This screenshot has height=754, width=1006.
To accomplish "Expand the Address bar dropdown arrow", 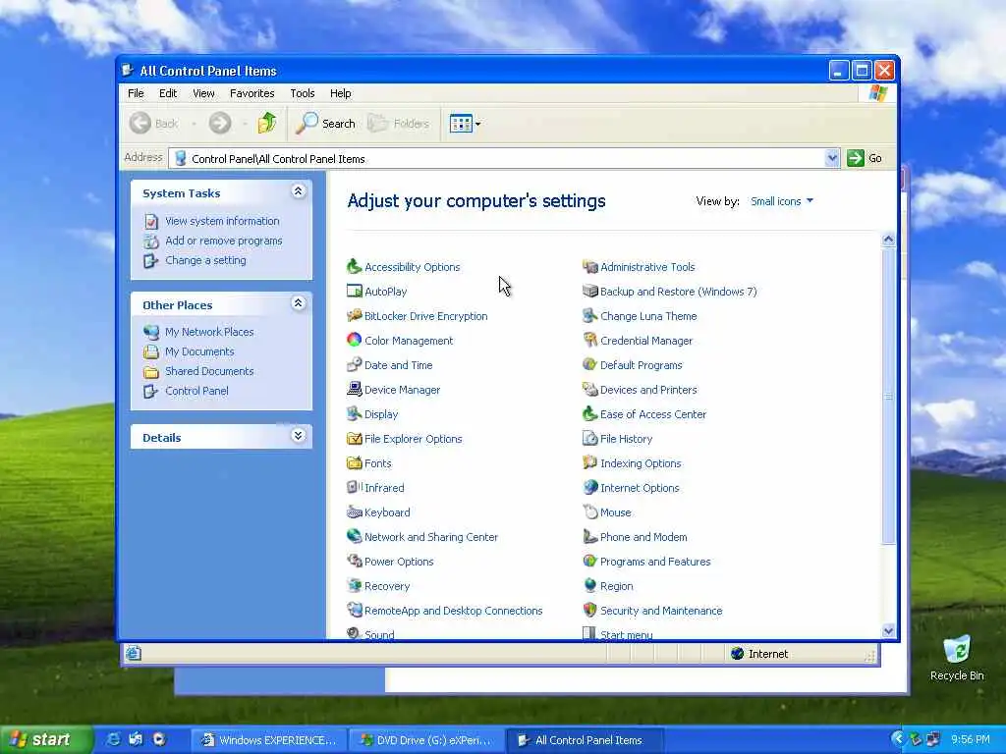I will [x=831, y=158].
